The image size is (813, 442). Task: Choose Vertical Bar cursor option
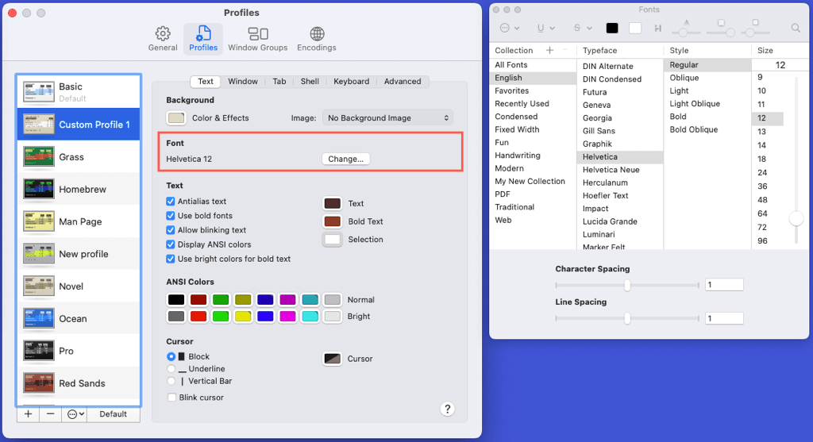171,381
